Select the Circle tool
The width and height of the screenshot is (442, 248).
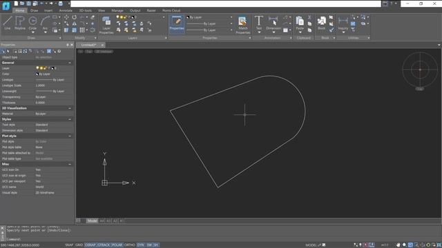[x=32, y=23]
